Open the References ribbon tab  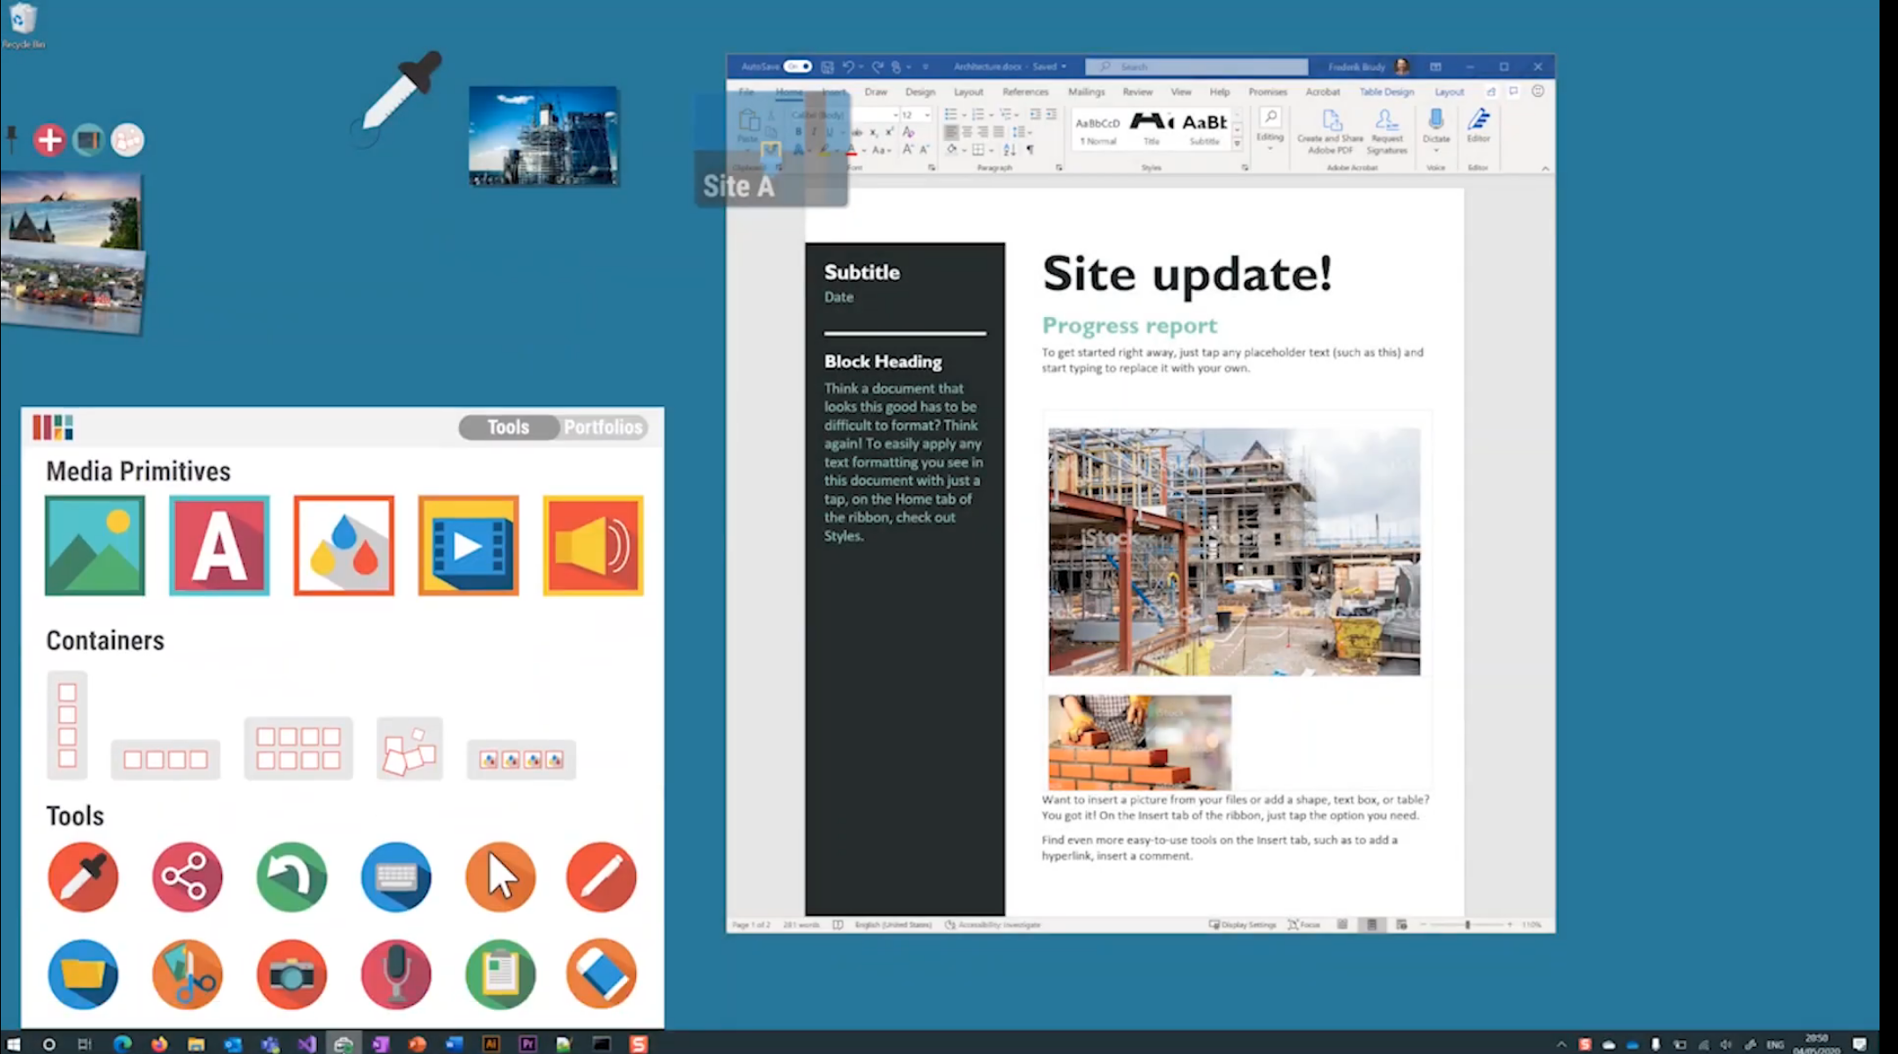pos(1025,92)
